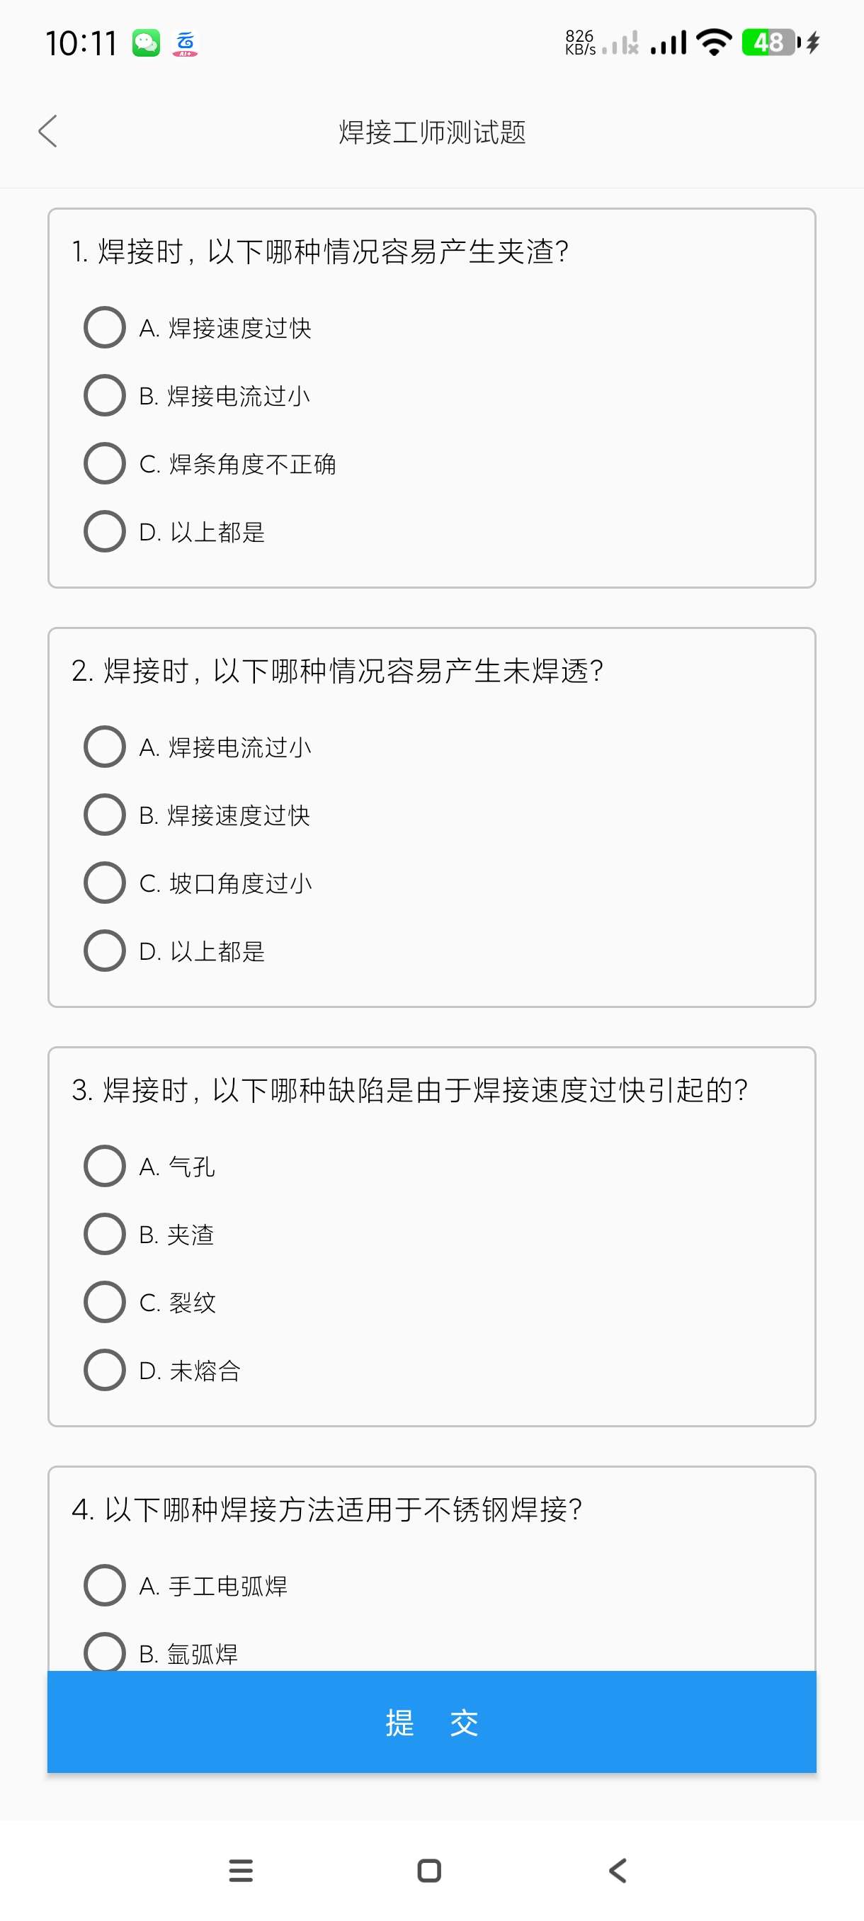Submit the quiz with 提交 button

pyautogui.click(x=431, y=1722)
